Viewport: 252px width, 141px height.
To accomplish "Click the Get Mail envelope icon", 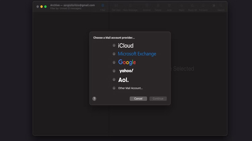I will [116, 6].
